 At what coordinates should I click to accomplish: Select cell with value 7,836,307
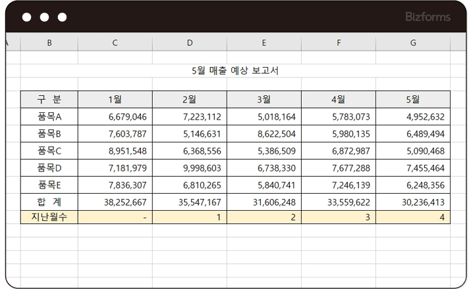[115, 185]
